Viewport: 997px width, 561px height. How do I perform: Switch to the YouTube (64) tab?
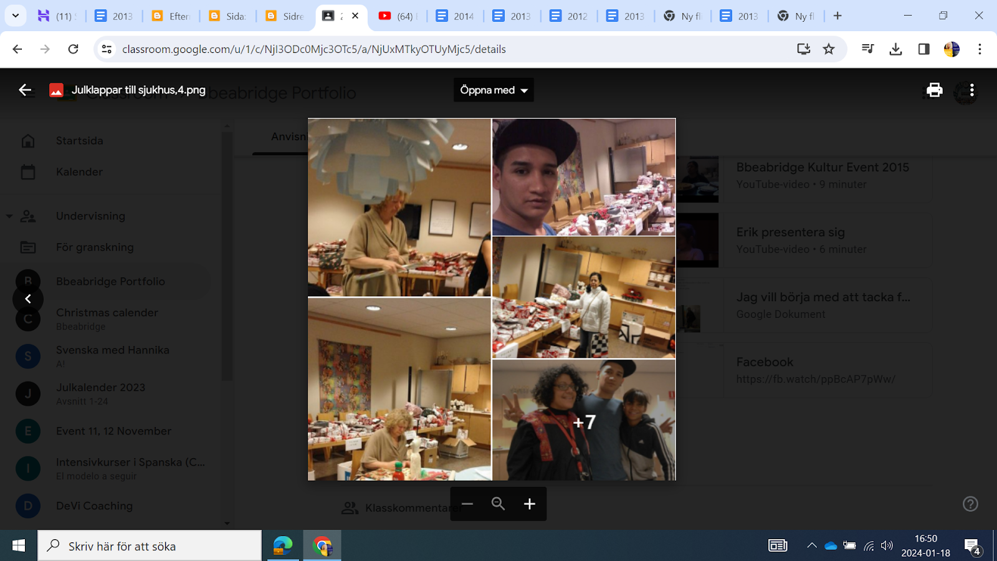[398, 16]
